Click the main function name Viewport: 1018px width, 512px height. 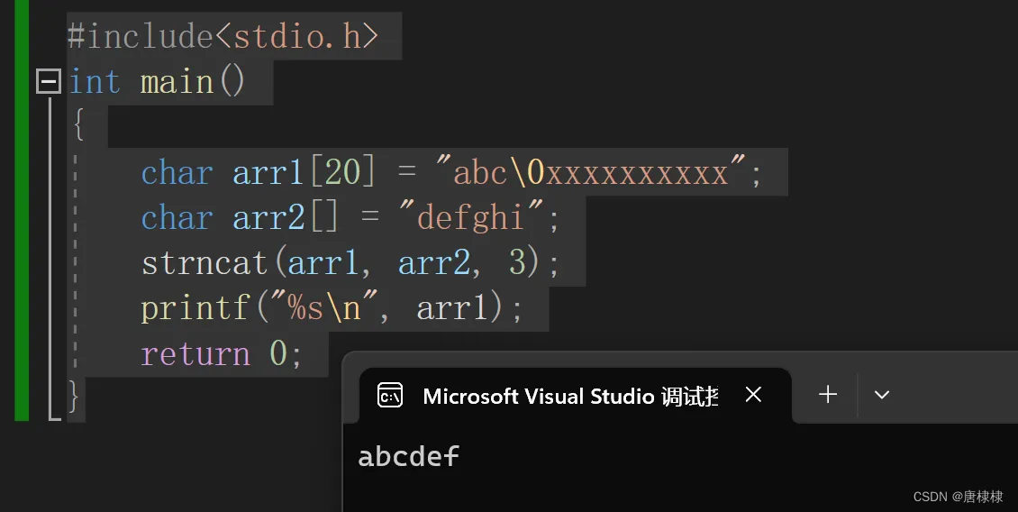point(177,83)
